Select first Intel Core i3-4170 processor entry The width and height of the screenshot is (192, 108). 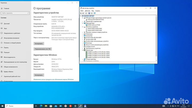(x=99, y=52)
